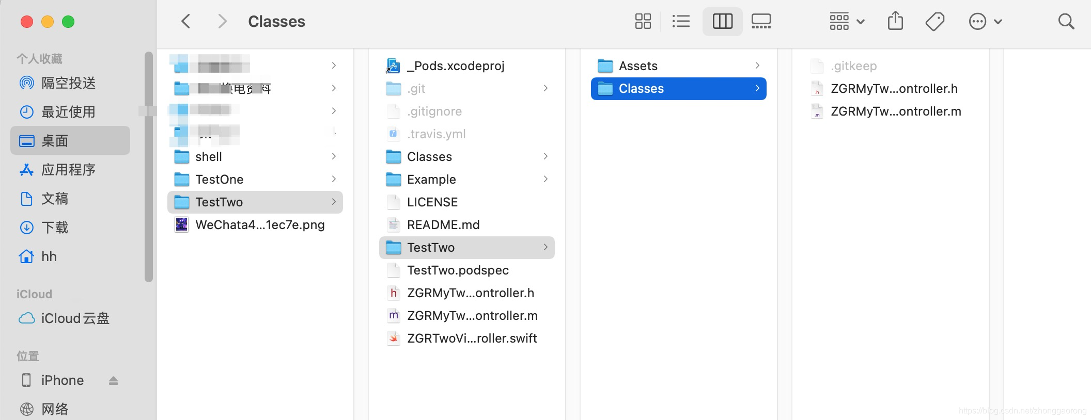
Task: Select the LICENSE file
Action: click(x=467, y=202)
